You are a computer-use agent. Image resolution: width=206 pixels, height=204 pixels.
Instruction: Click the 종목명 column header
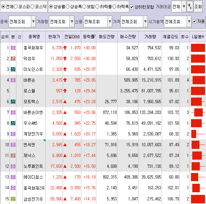pyautogui.click(x=34, y=37)
